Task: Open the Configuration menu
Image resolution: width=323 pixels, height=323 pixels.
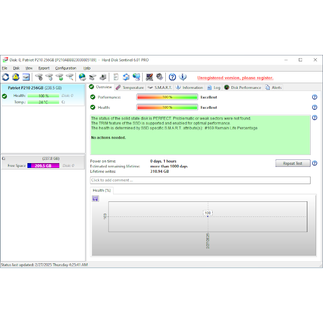Action: pos(66,68)
